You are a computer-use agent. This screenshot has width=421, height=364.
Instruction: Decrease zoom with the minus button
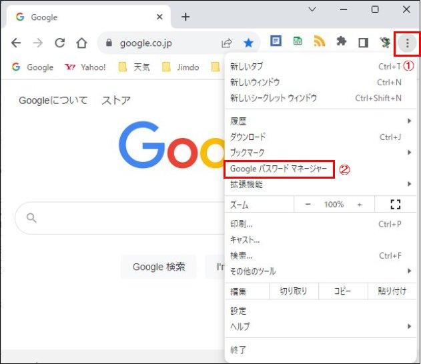308,205
